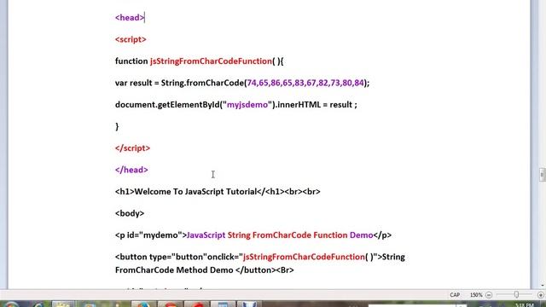
Task: Click the vertical scrollbar thumb
Action: (543, 174)
